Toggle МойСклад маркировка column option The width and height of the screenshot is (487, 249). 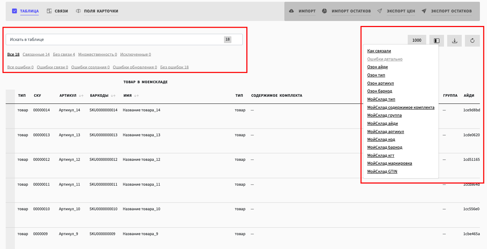pyautogui.click(x=389, y=163)
